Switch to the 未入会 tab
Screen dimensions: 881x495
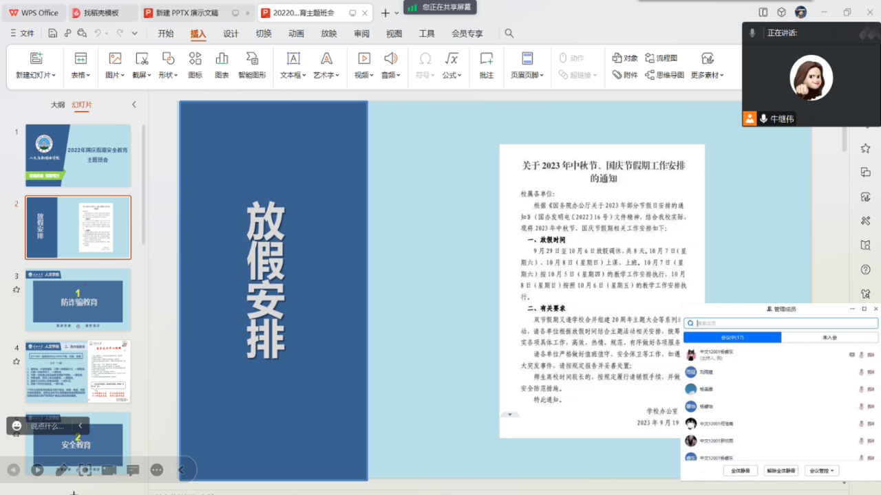coord(829,338)
